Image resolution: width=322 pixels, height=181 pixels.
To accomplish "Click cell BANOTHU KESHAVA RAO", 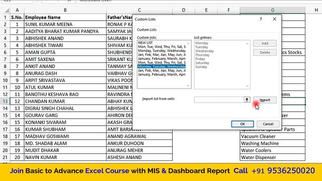I will (x=65, y=94).
